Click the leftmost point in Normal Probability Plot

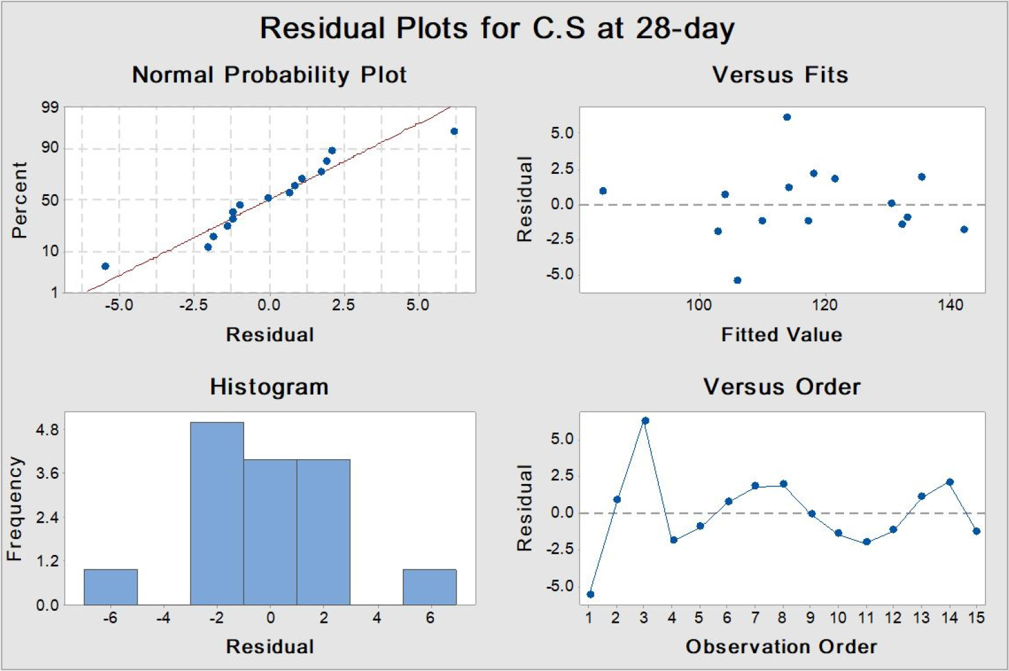[x=105, y=266]
